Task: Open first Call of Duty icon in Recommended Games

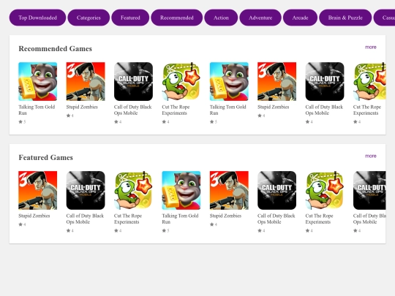Action: click(x=133, y=82)
